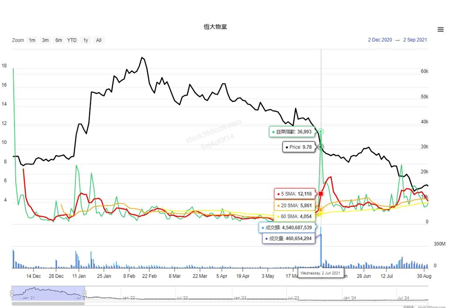Click the 60 SMA: 4,054 tooltip
463x308 pixels.
pyautogui.click(x=295, y=216)
